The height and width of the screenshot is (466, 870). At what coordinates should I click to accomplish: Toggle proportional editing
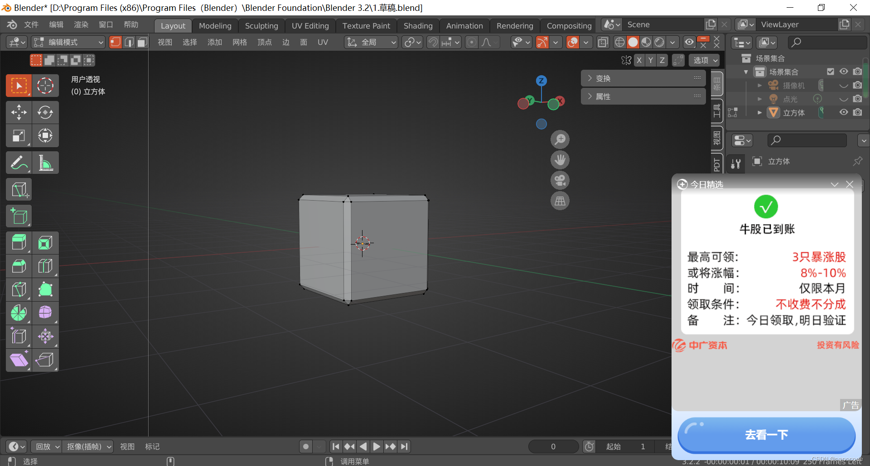tap(472, 42)
